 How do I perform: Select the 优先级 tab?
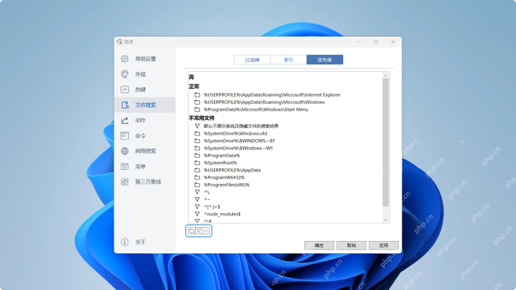click(x=325, y=60)
